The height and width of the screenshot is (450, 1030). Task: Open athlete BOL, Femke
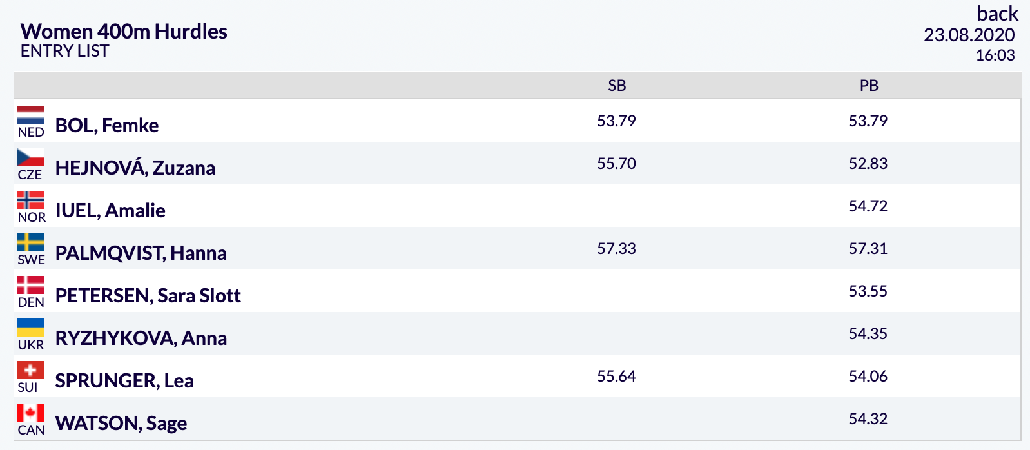click(x=107, y=125)
